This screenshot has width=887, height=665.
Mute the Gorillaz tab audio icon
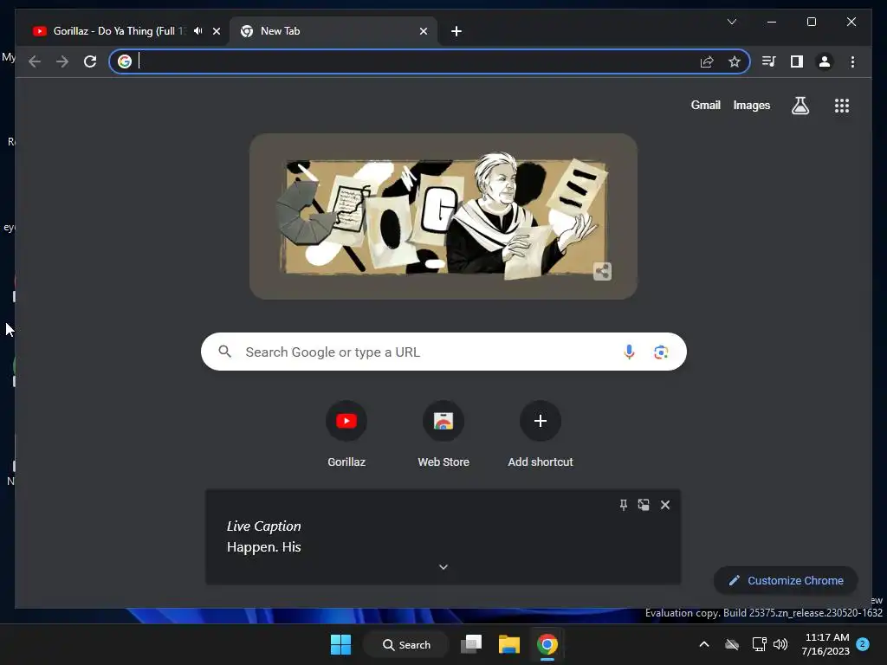[197, 31]
